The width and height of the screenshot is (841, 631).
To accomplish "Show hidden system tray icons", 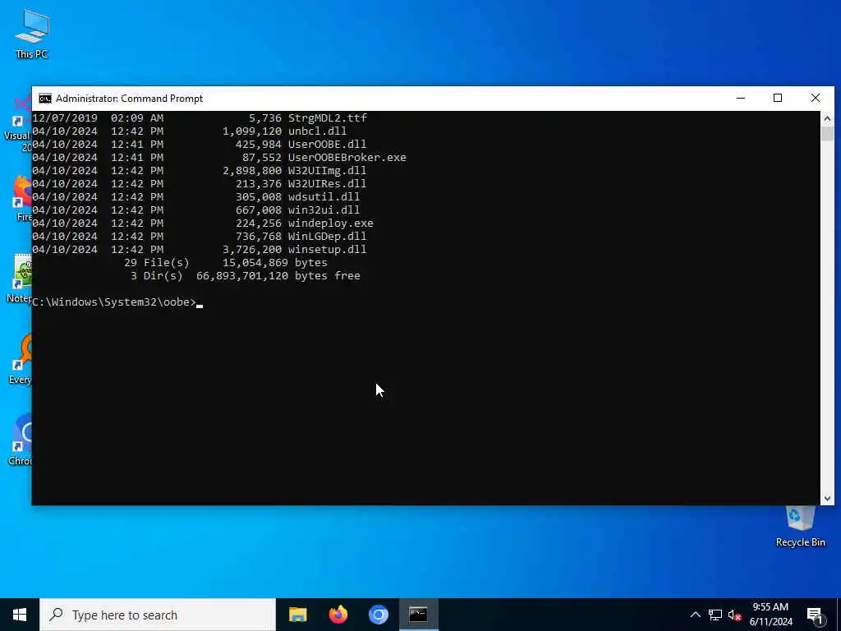I will pos(695,615).
